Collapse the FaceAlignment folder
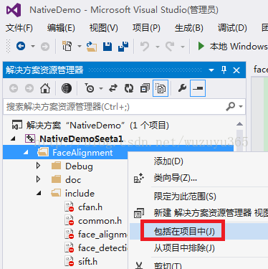 pyautogui.click(x=26, y=152)
